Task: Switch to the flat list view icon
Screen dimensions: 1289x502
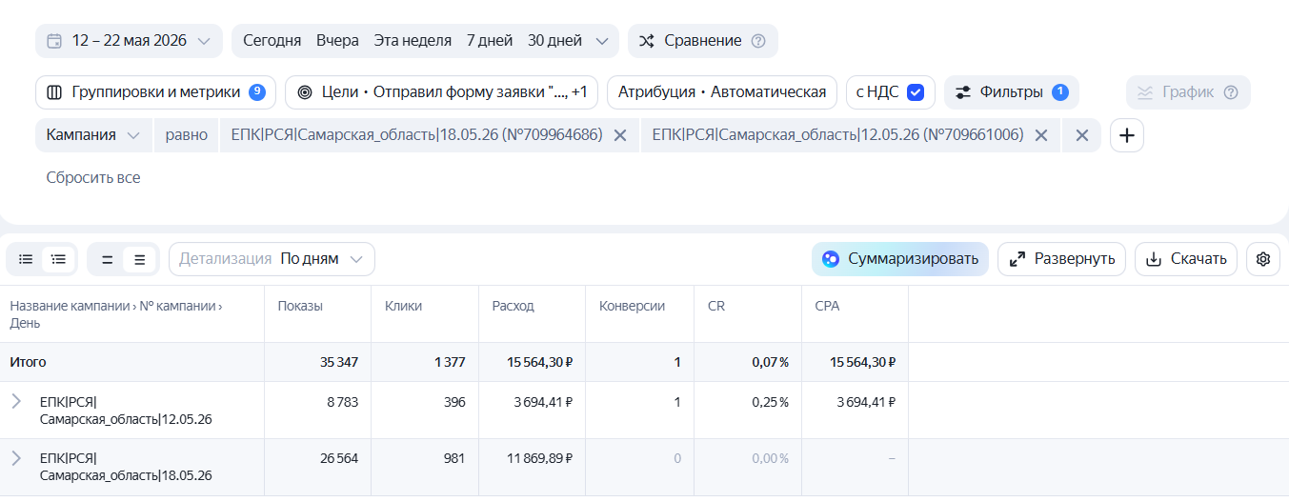Action: 26,259
